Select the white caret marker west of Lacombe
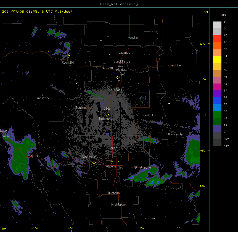 (x=110, y=55)
